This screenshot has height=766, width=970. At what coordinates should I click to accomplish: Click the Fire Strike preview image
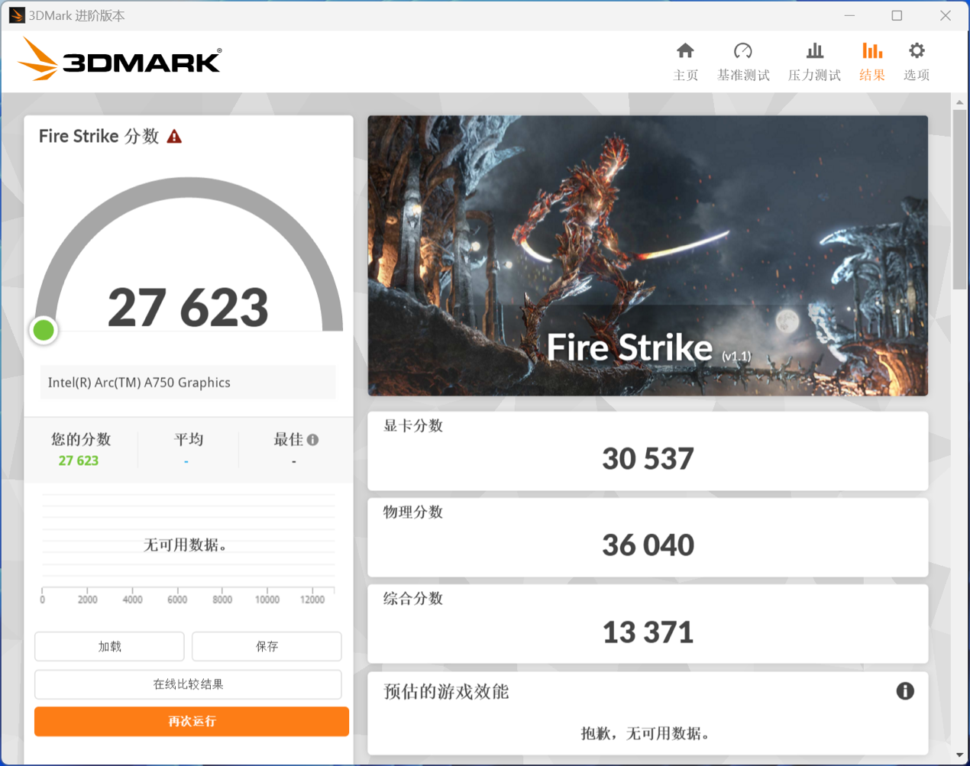click(x=648, y=256)
